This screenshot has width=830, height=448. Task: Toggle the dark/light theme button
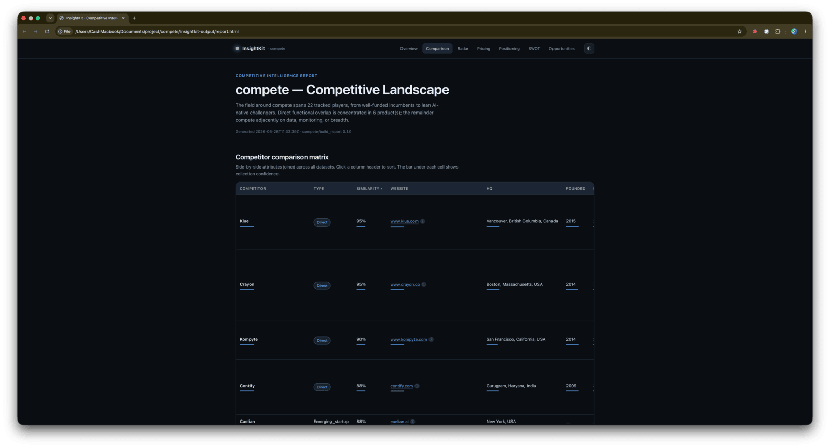click(589, 49)
